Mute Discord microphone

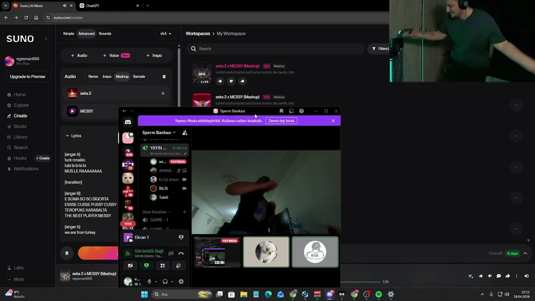click(x=149, y=281)
